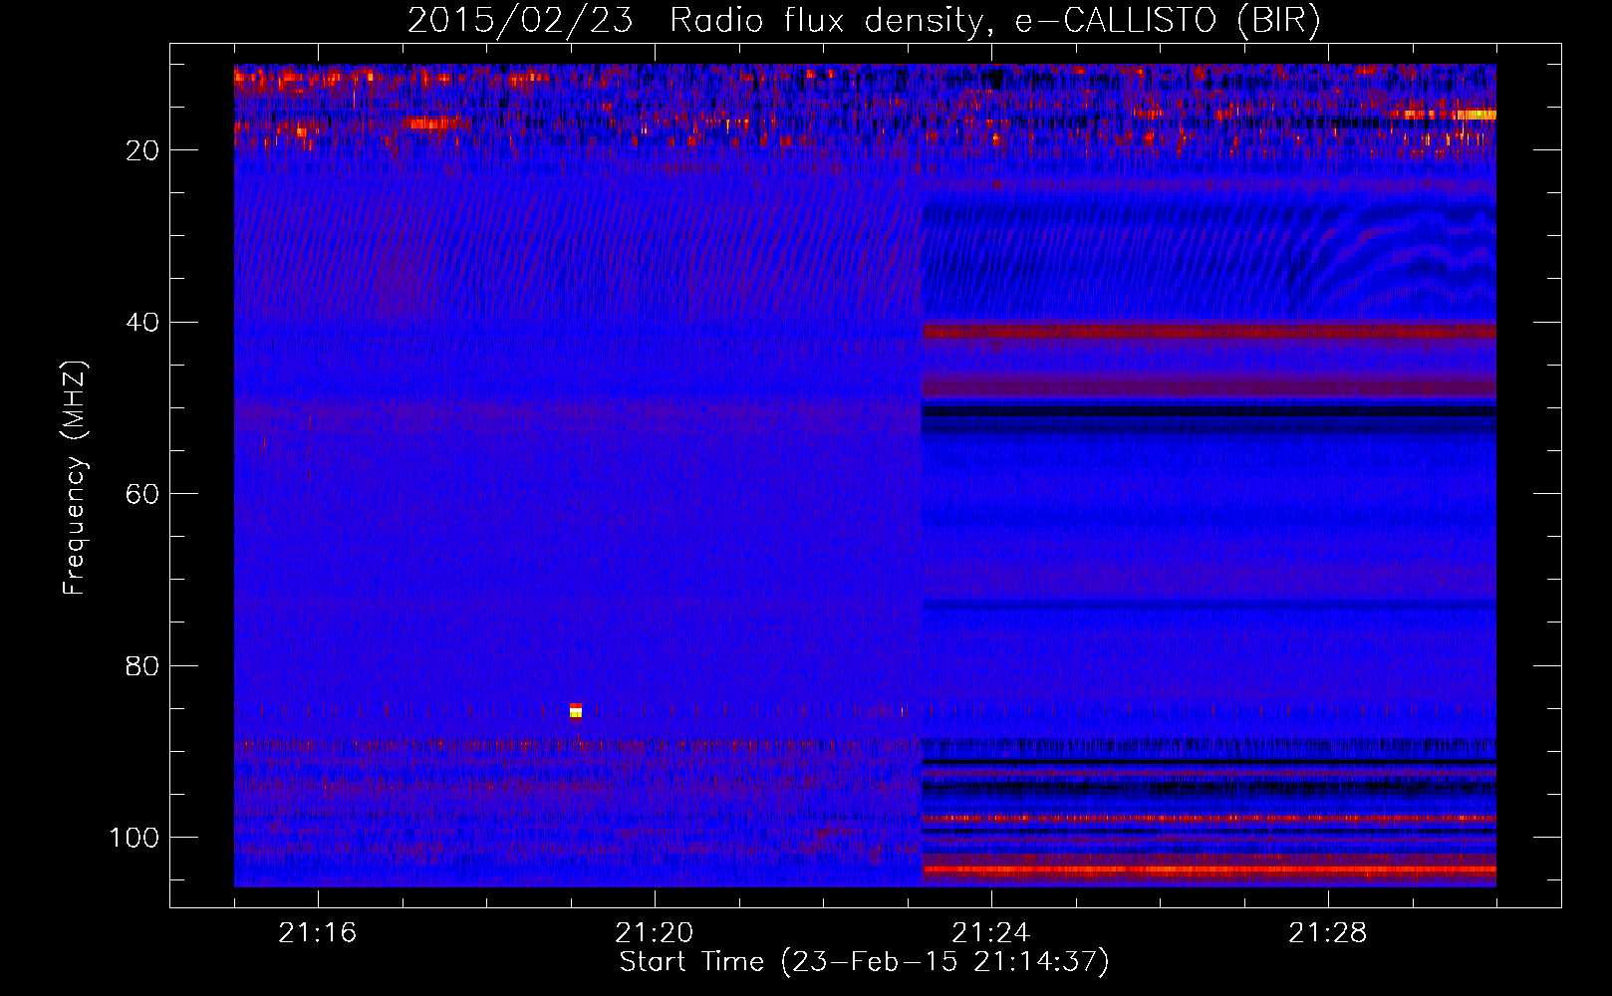Screen dimensions: 1612x996
Task: Click the bright yellow-red spot near 85 MHz
Action: tap(575, 710)
